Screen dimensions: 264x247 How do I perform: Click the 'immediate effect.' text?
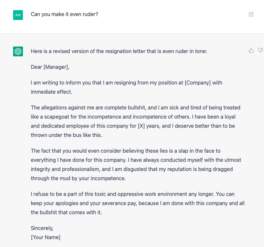pos(51,92)
